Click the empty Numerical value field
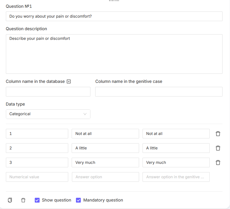The image size is (230, 209). click(x=37, y=177)
